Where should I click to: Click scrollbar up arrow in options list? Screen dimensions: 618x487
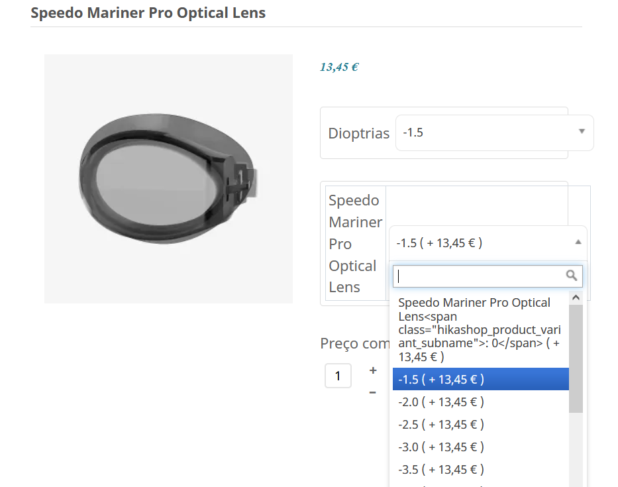click(x=576, y=298)
